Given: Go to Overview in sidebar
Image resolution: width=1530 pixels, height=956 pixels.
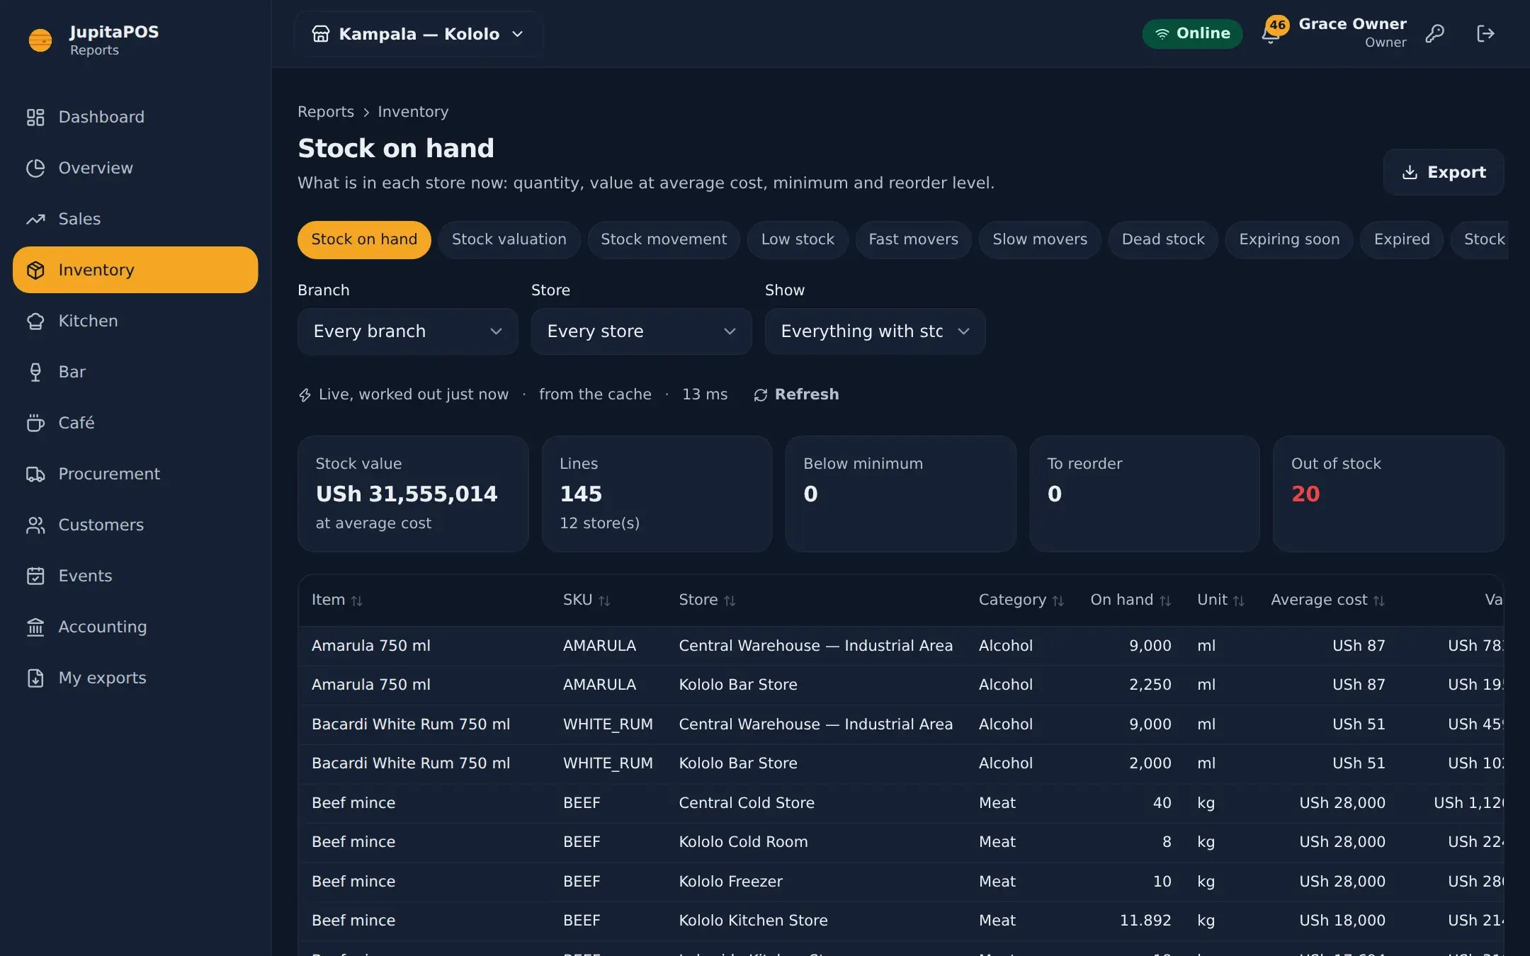Looking at the screenshot, I should [135, 168].
